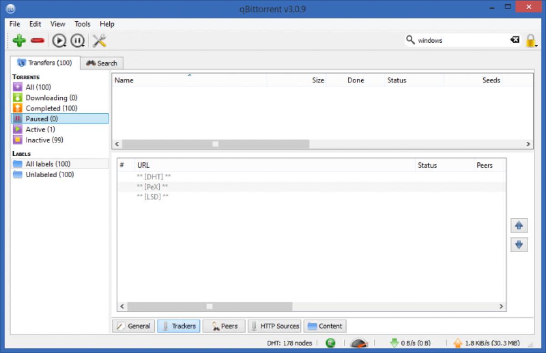The image size is (546, 353).
Task: Expand the Torrents section in the sidebar
Action: pyautogui.click(x=26, y=77)
